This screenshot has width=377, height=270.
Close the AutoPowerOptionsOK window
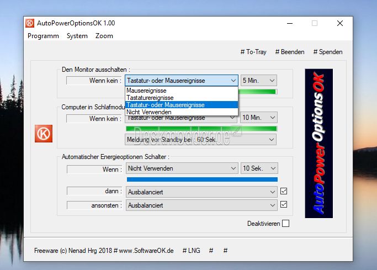(x=340, y=23)
